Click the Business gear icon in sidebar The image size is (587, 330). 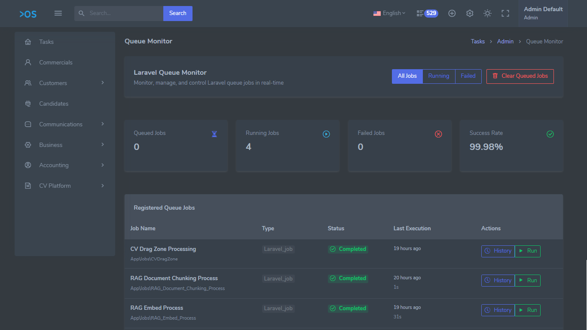[28, 145]
